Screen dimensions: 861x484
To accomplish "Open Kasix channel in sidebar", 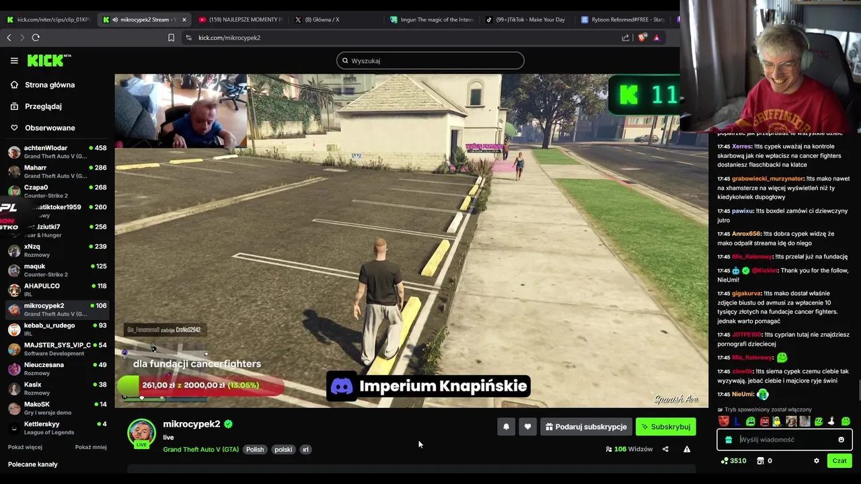I will pyautogui.click(x=57, y=389).
